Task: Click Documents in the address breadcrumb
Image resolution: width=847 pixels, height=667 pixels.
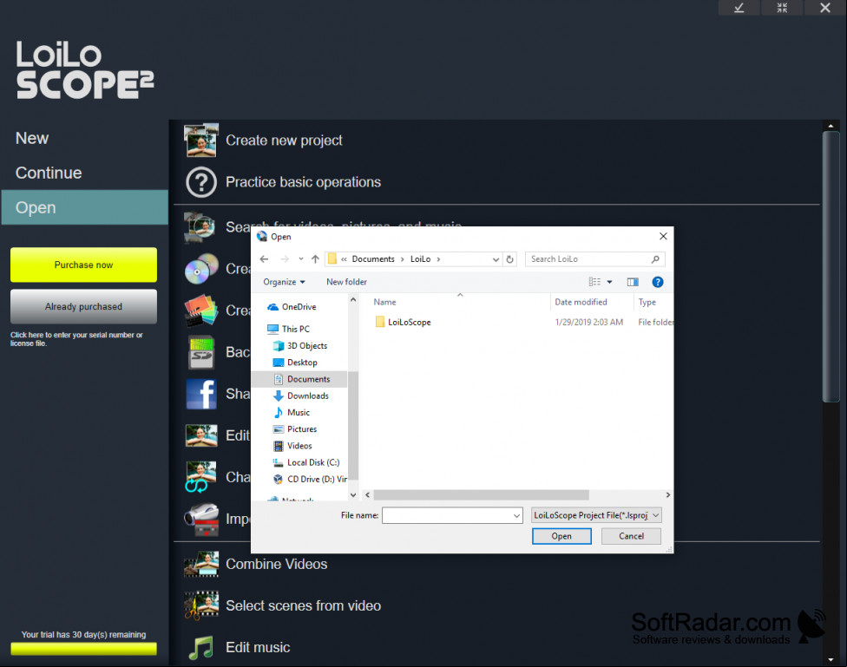Action: coord(373,259)
